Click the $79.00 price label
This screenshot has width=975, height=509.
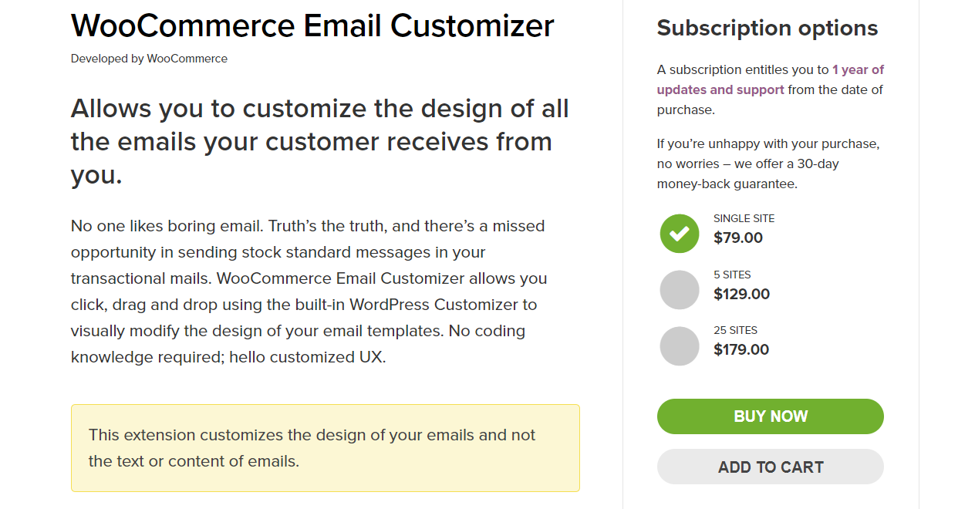738,238
